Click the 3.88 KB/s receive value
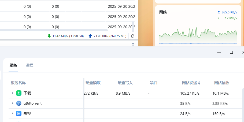The height and width of the screenshot is (122, 244). [x=220, y=103]
